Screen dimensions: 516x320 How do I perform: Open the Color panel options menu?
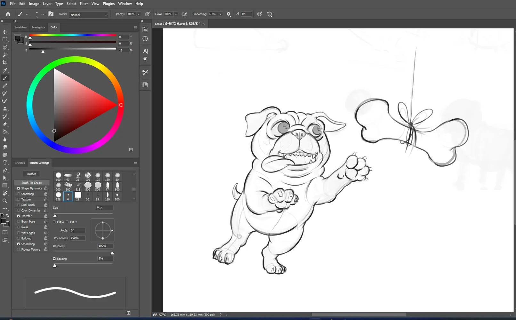(x=135, y=27)
